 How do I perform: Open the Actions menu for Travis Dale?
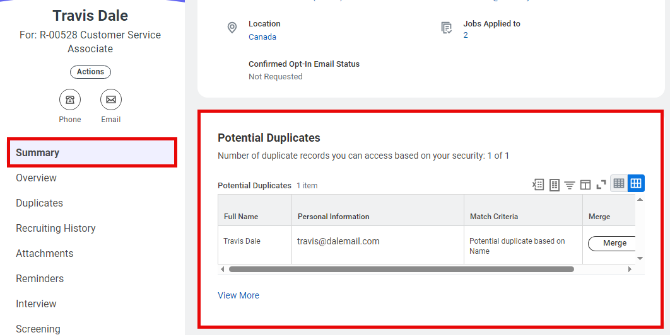click(x=90, y=72)
